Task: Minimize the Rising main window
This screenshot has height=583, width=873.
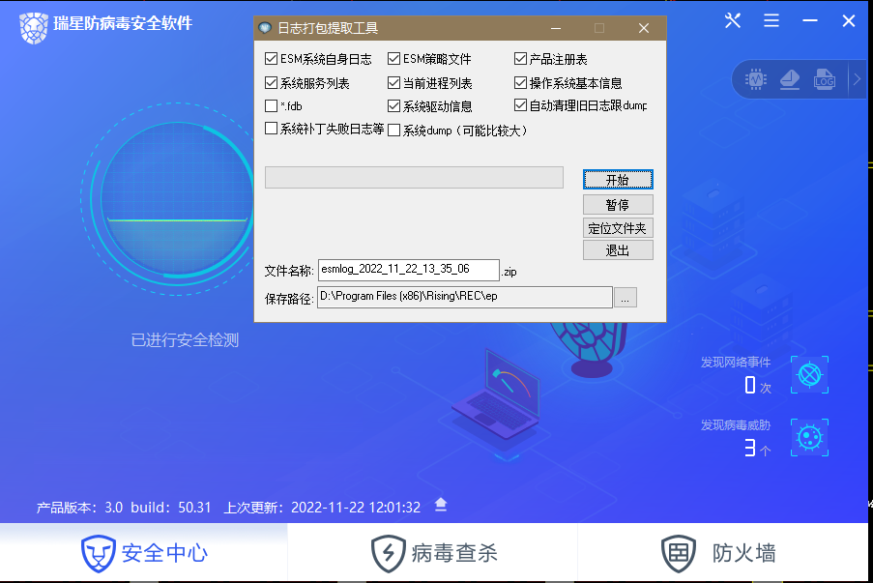Action: pyautogui.click(x=810, y=20)
